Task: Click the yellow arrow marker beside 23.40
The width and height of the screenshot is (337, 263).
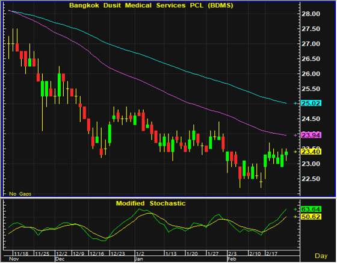Action: point(295,152)
